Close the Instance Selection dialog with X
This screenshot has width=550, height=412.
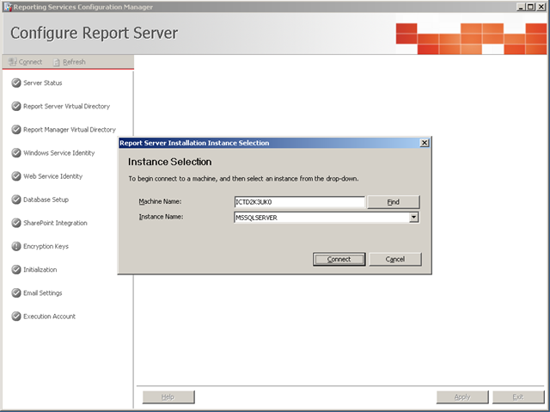[x=424, y=143]
